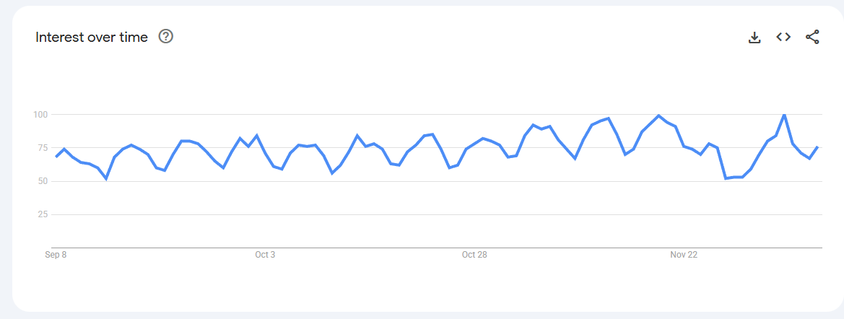Click the highest peak near chart's right end
Viewport: 844px width, 319px height.
click(784, 115)
